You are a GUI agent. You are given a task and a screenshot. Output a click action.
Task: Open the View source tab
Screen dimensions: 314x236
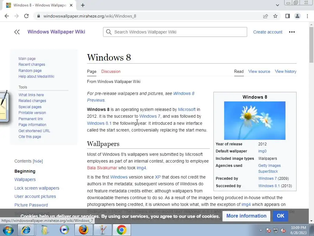coord(259,71)
